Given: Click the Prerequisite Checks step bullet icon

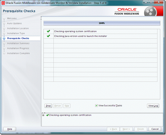Looking at the screenshot, I should click(x=4, y=38).
